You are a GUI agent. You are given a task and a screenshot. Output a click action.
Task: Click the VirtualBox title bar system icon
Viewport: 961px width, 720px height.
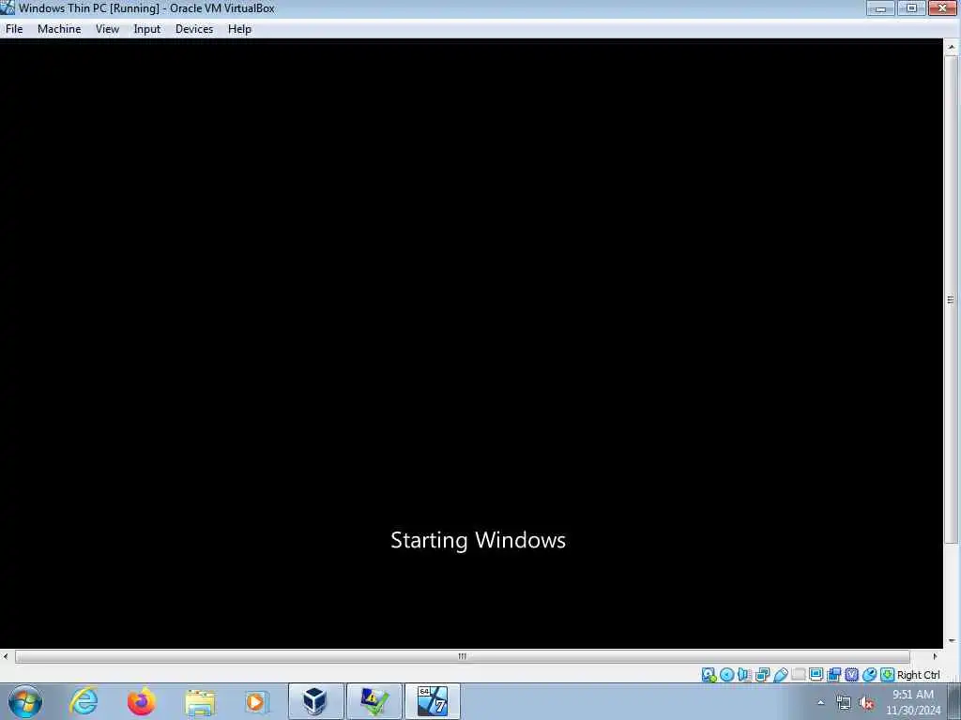(8, 7)
